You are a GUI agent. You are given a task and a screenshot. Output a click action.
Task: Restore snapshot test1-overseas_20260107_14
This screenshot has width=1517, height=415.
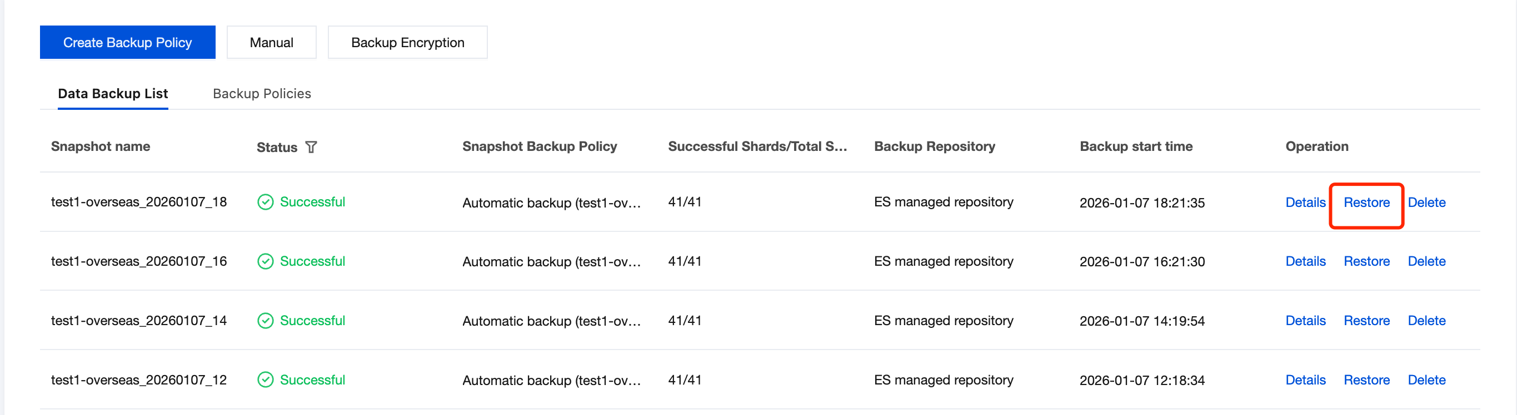pos(1366,320)
